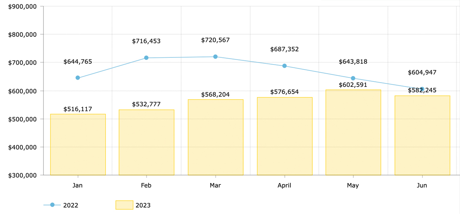Select the January 2022 line data point

(78, 78)
